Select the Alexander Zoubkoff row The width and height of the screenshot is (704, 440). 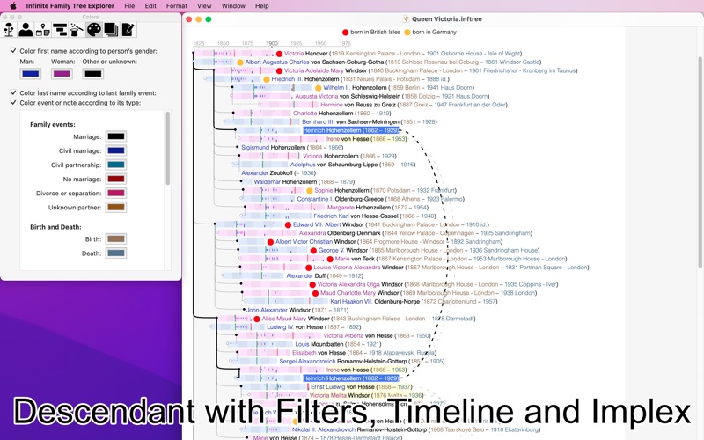278,172
